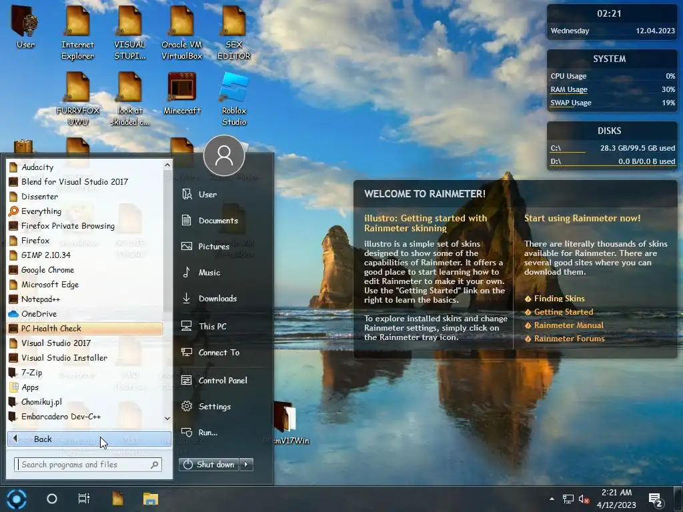Viewport: 683px width, 512px height.
Task: Open Firefox Private Browsing entry
Action: (x=85, y=225)
